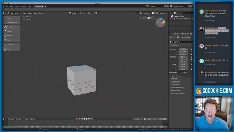Open the XYZ Euler rotation mode dropdown

click(x=184, y=72)
